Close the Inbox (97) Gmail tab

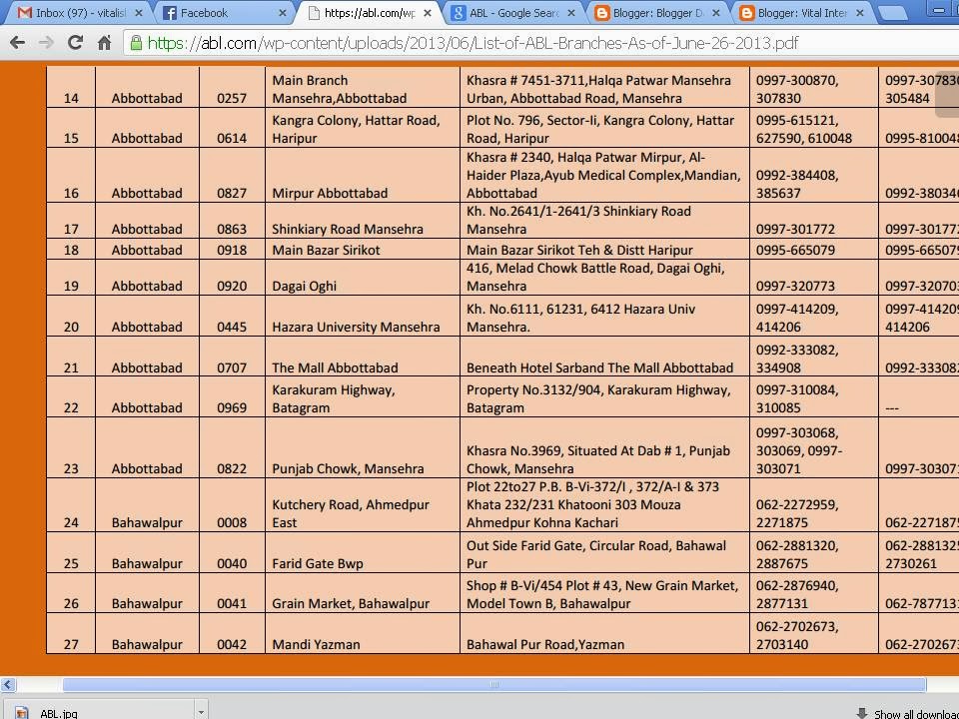pos(139,13)
